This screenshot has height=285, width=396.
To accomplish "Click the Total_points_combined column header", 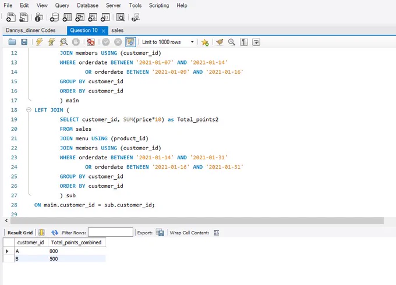I will click(x=76, y=243).
